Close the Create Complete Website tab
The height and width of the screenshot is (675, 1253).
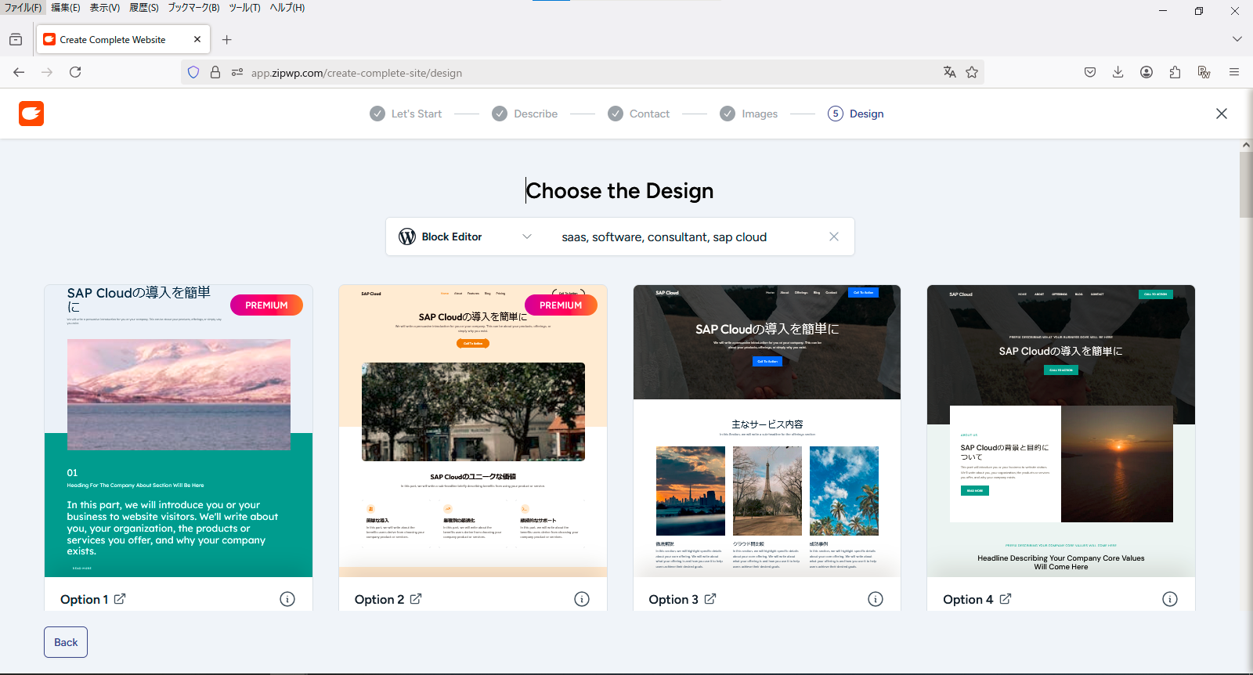click(197, 39)
